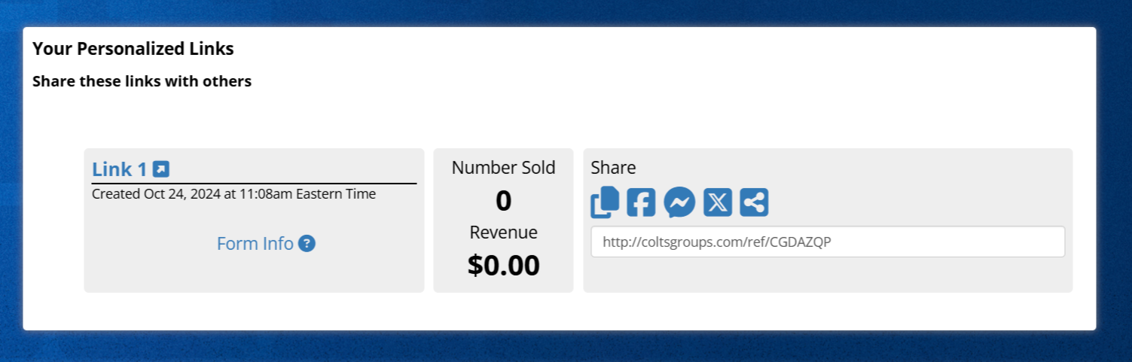This screenshot has height=362, width=1132.
Task: Click the Created Oct 24, 2024 timestamp
Action: (233, 194)
